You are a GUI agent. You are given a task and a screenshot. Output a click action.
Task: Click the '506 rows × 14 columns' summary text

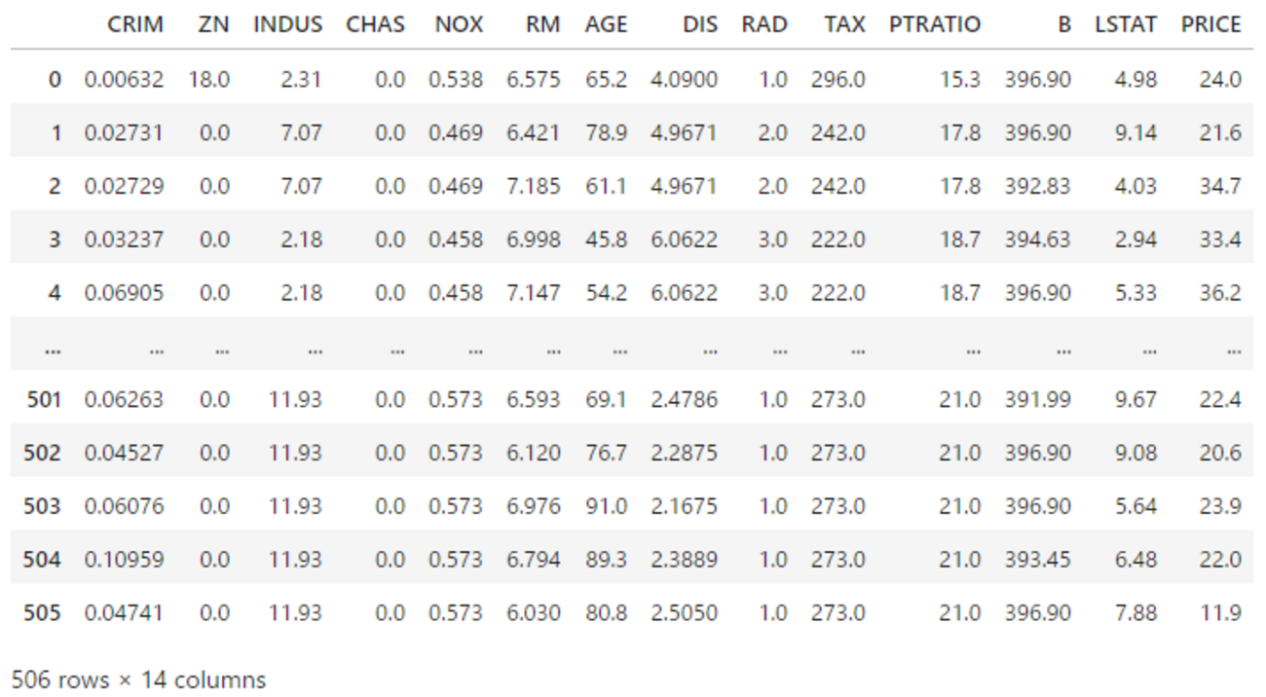pyautogui.click(x=138, y=679)
